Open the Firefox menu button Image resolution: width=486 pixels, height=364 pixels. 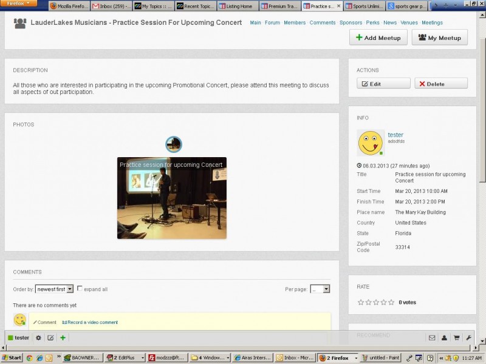[18, 4]
